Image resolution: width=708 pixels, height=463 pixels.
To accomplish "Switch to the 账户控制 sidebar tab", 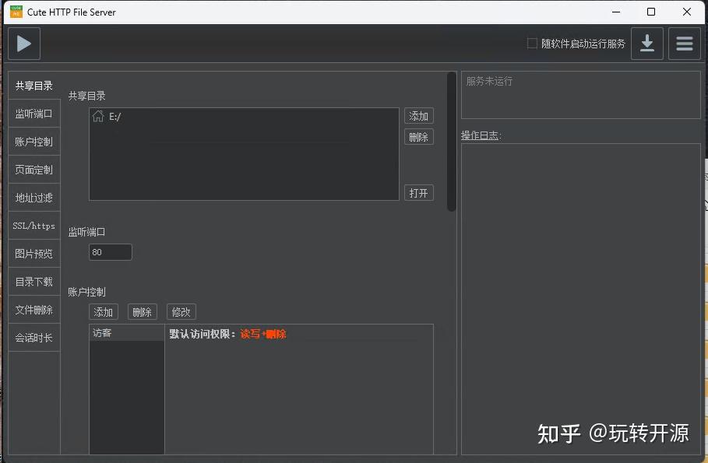I will point(33,142).
